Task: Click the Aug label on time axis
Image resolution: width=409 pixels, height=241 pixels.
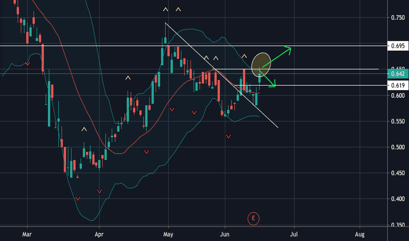Action: coord(360,234)
